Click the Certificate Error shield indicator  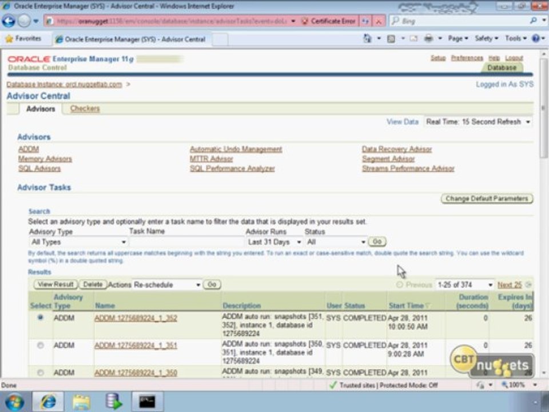coord(328,21)
